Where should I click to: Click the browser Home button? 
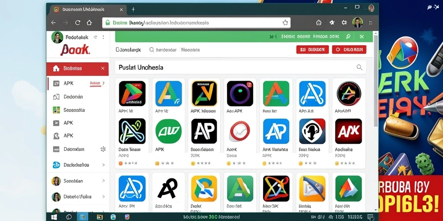(90, 22)
